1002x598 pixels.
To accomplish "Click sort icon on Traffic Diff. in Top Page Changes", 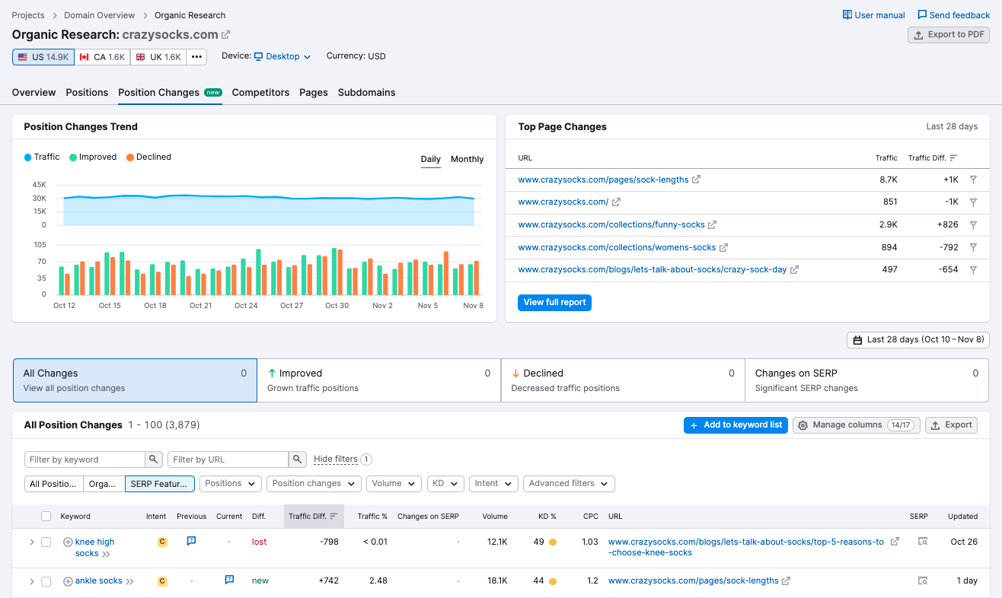I will point(953,158).
